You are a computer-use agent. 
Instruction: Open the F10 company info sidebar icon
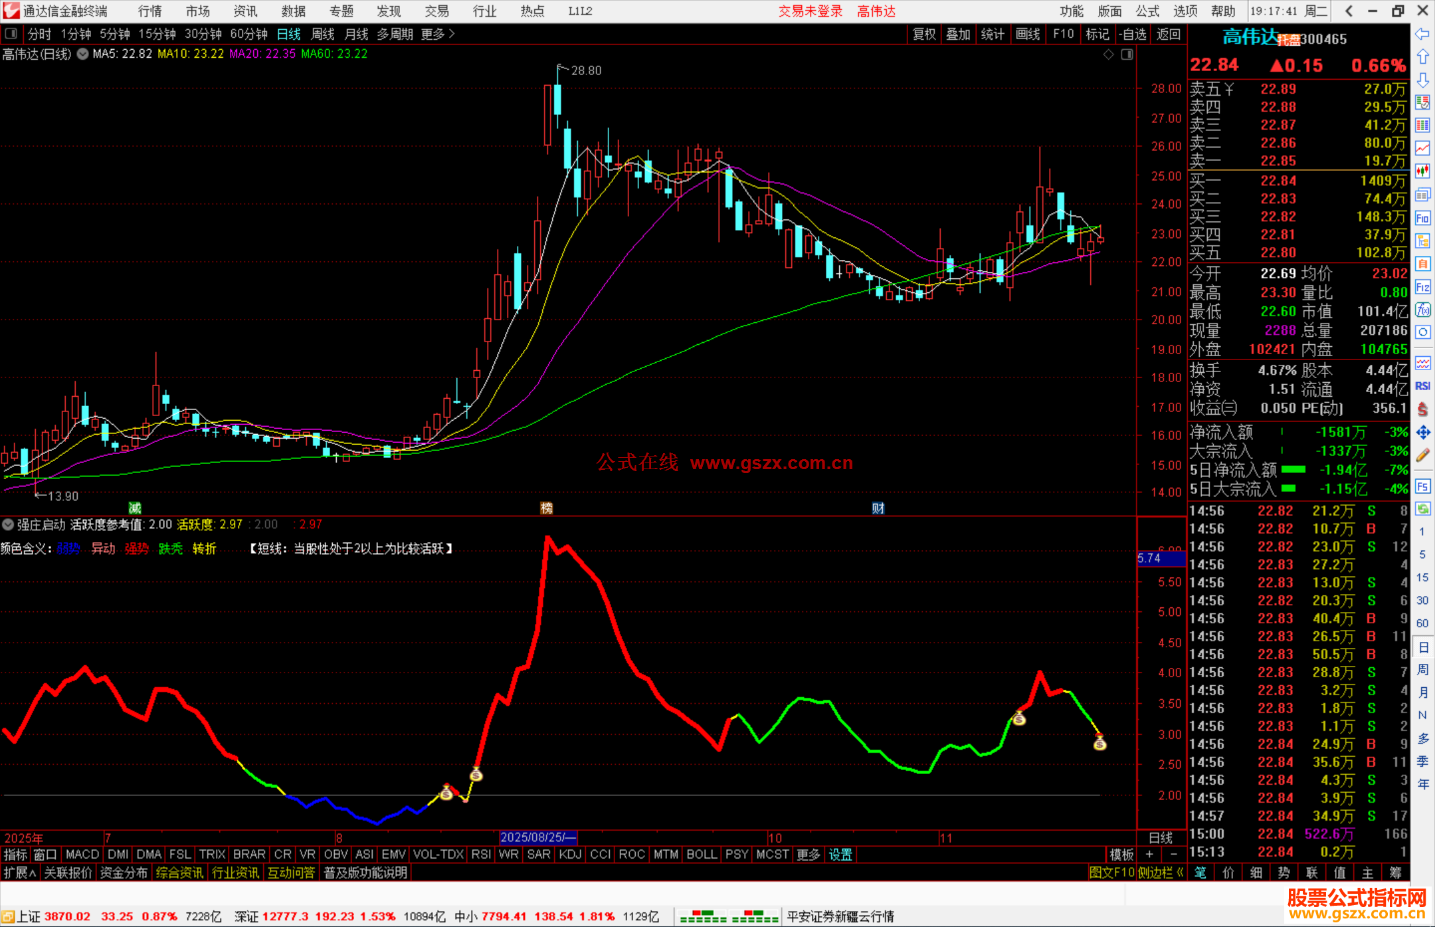(1422, 218)
